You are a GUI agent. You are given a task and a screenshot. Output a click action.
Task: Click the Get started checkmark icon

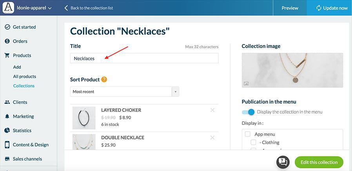pyautogui.click(x=7, y=27)
